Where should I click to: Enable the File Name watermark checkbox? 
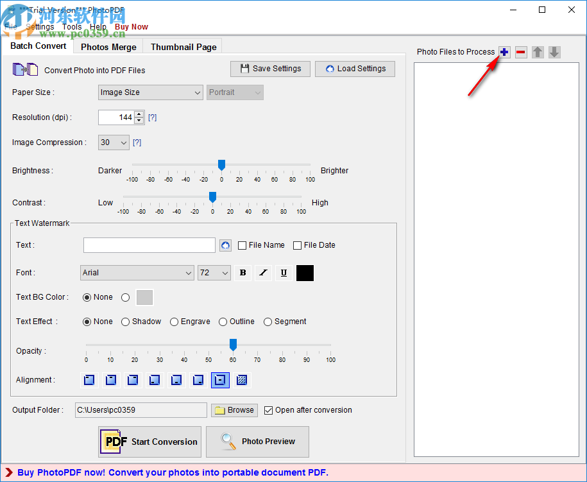tap(242, 245)
